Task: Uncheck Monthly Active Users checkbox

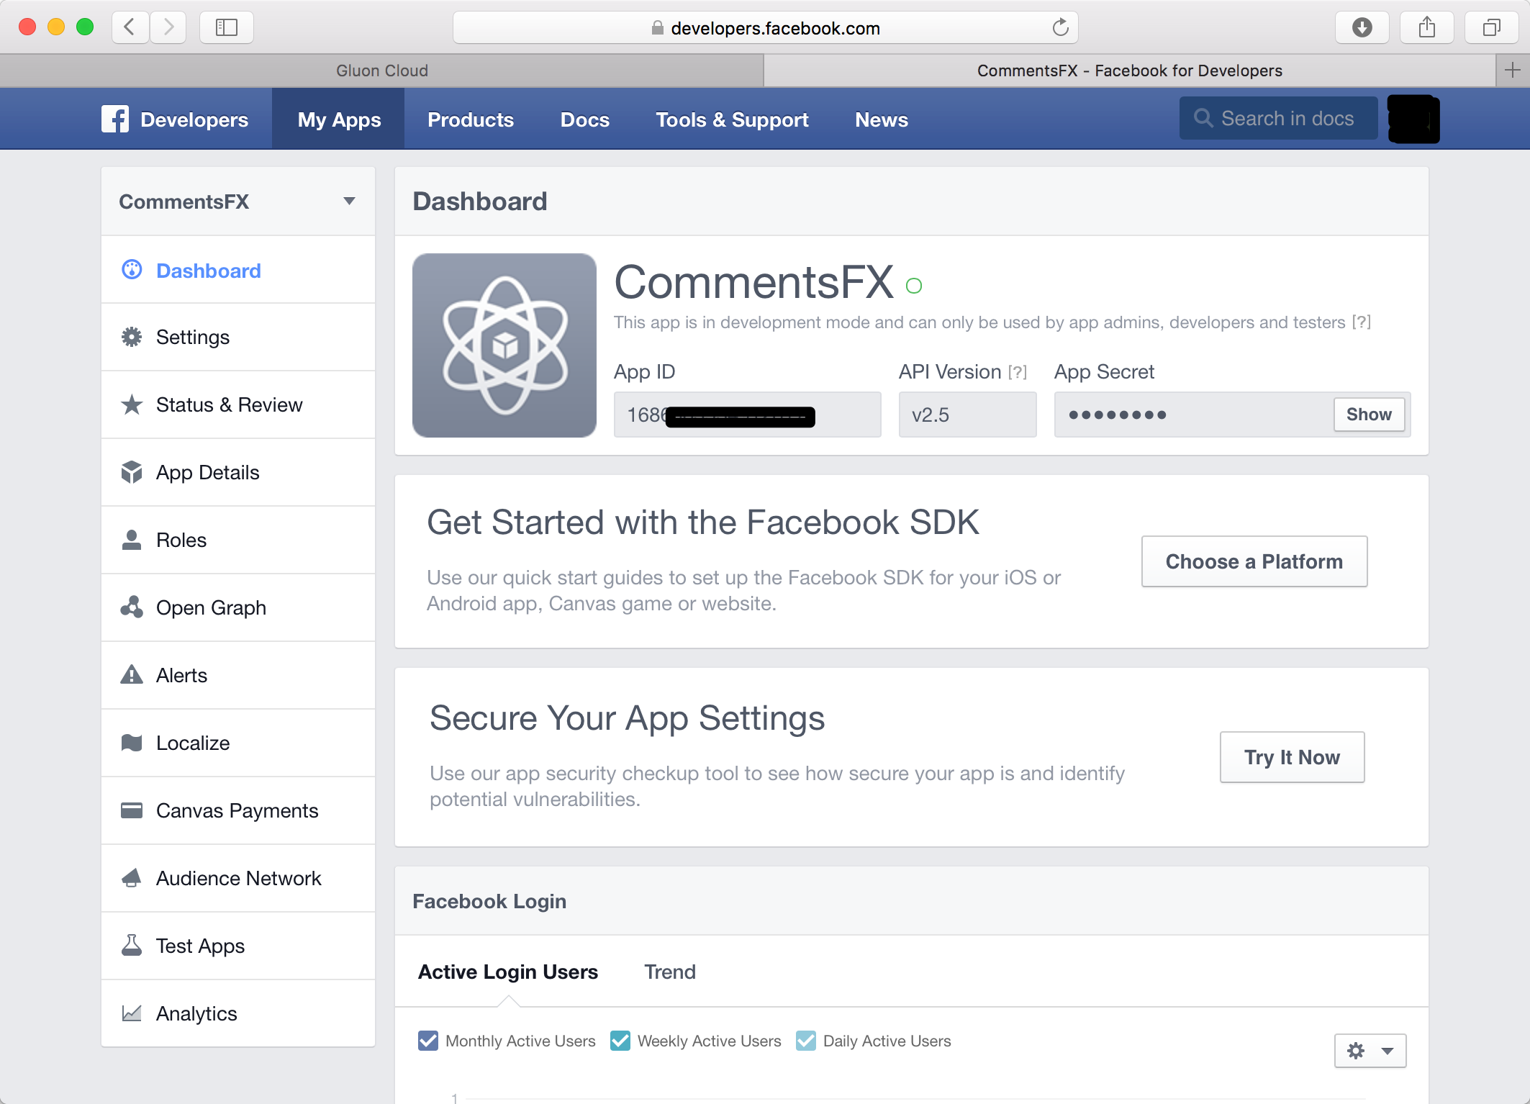Action: pyautogui.click(x=428, y=1041)
